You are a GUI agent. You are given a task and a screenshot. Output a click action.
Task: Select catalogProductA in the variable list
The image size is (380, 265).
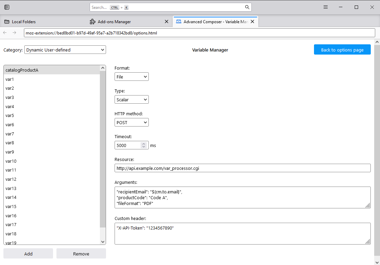[x=52, y=70]
